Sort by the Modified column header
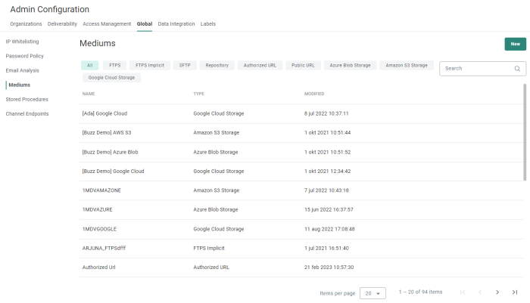530x303 pixels. pos(314,94)
